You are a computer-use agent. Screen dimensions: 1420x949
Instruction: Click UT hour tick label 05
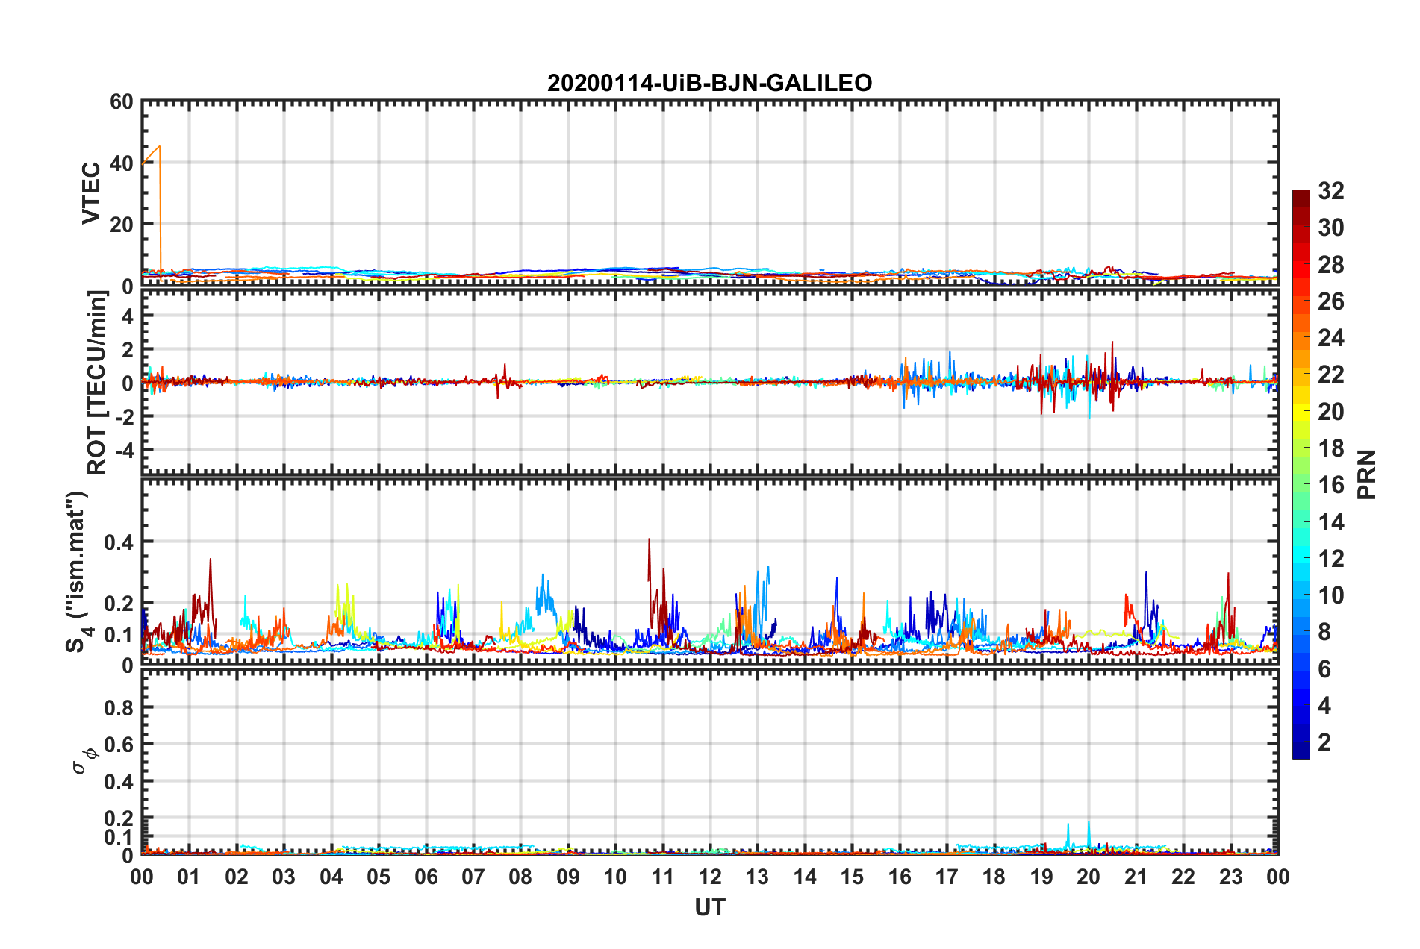tap(379, 877)
